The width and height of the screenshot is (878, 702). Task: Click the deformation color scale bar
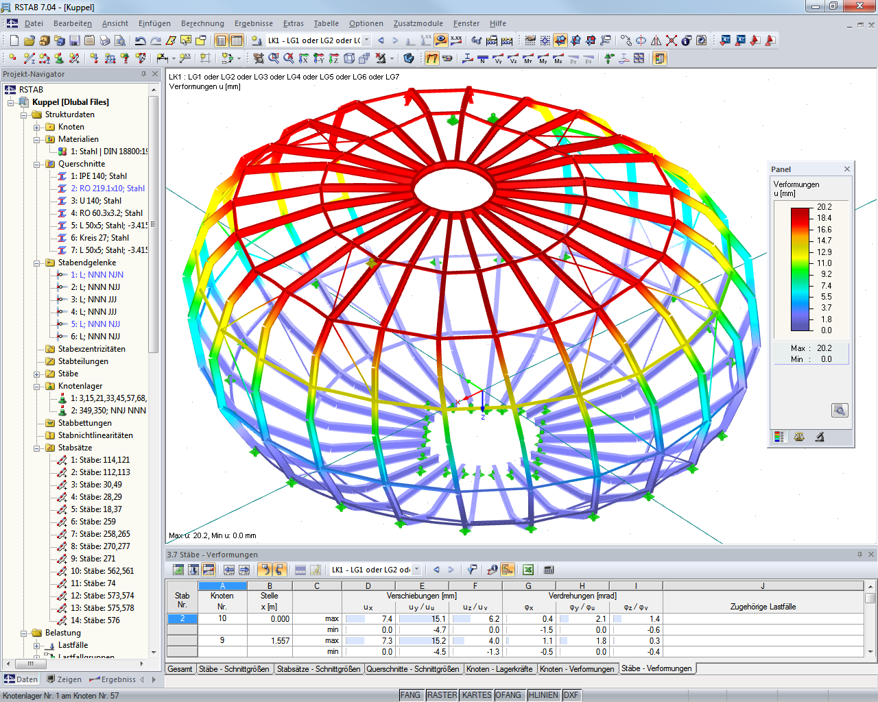[800, 269]
